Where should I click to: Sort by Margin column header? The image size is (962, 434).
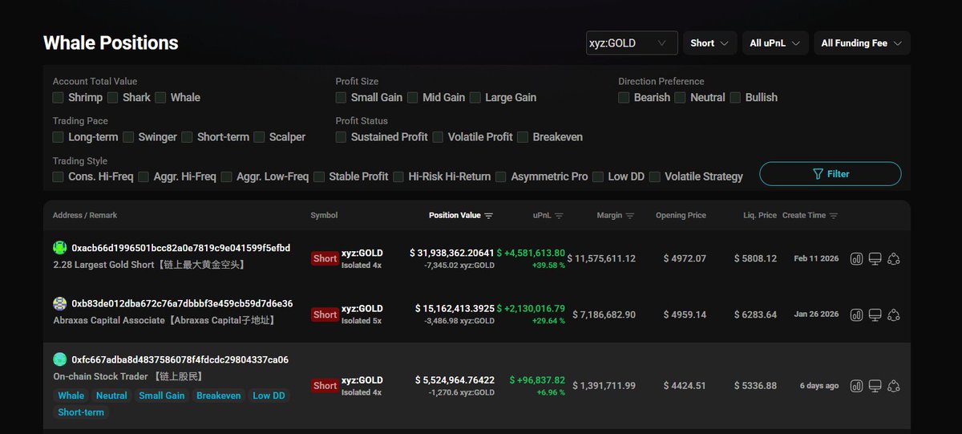609,216
